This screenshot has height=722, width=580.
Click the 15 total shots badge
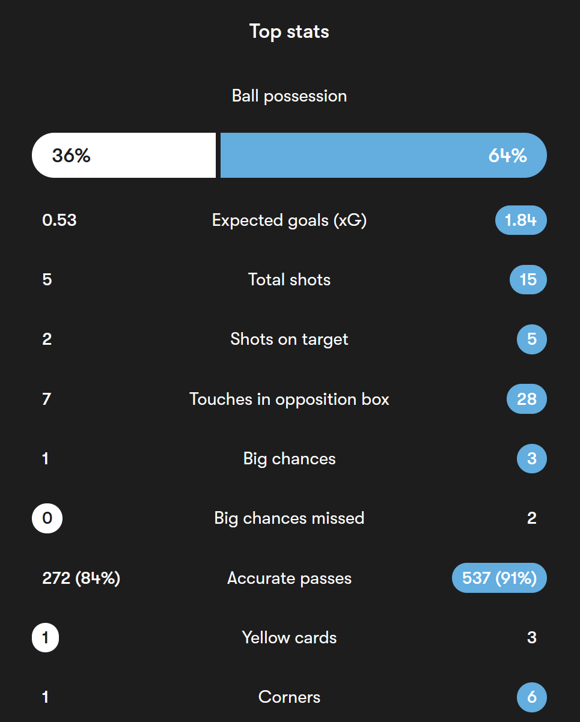coord(528,280)
